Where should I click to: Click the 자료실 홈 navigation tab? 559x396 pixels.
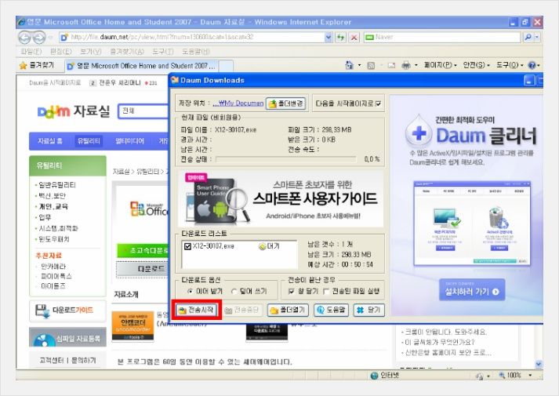[50, 141]
